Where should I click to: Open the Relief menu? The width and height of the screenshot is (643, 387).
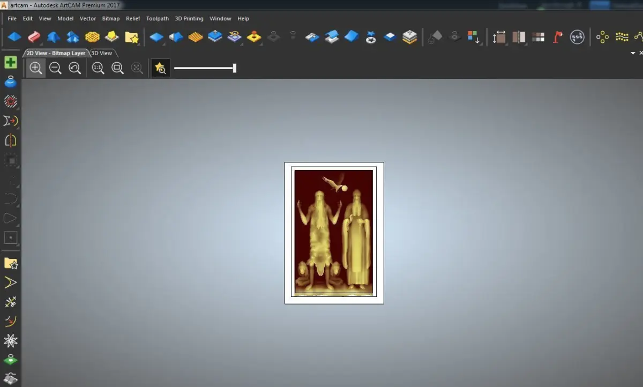133,18
